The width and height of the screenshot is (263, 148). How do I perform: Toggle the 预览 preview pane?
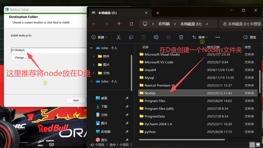click(x=250, y=37)
